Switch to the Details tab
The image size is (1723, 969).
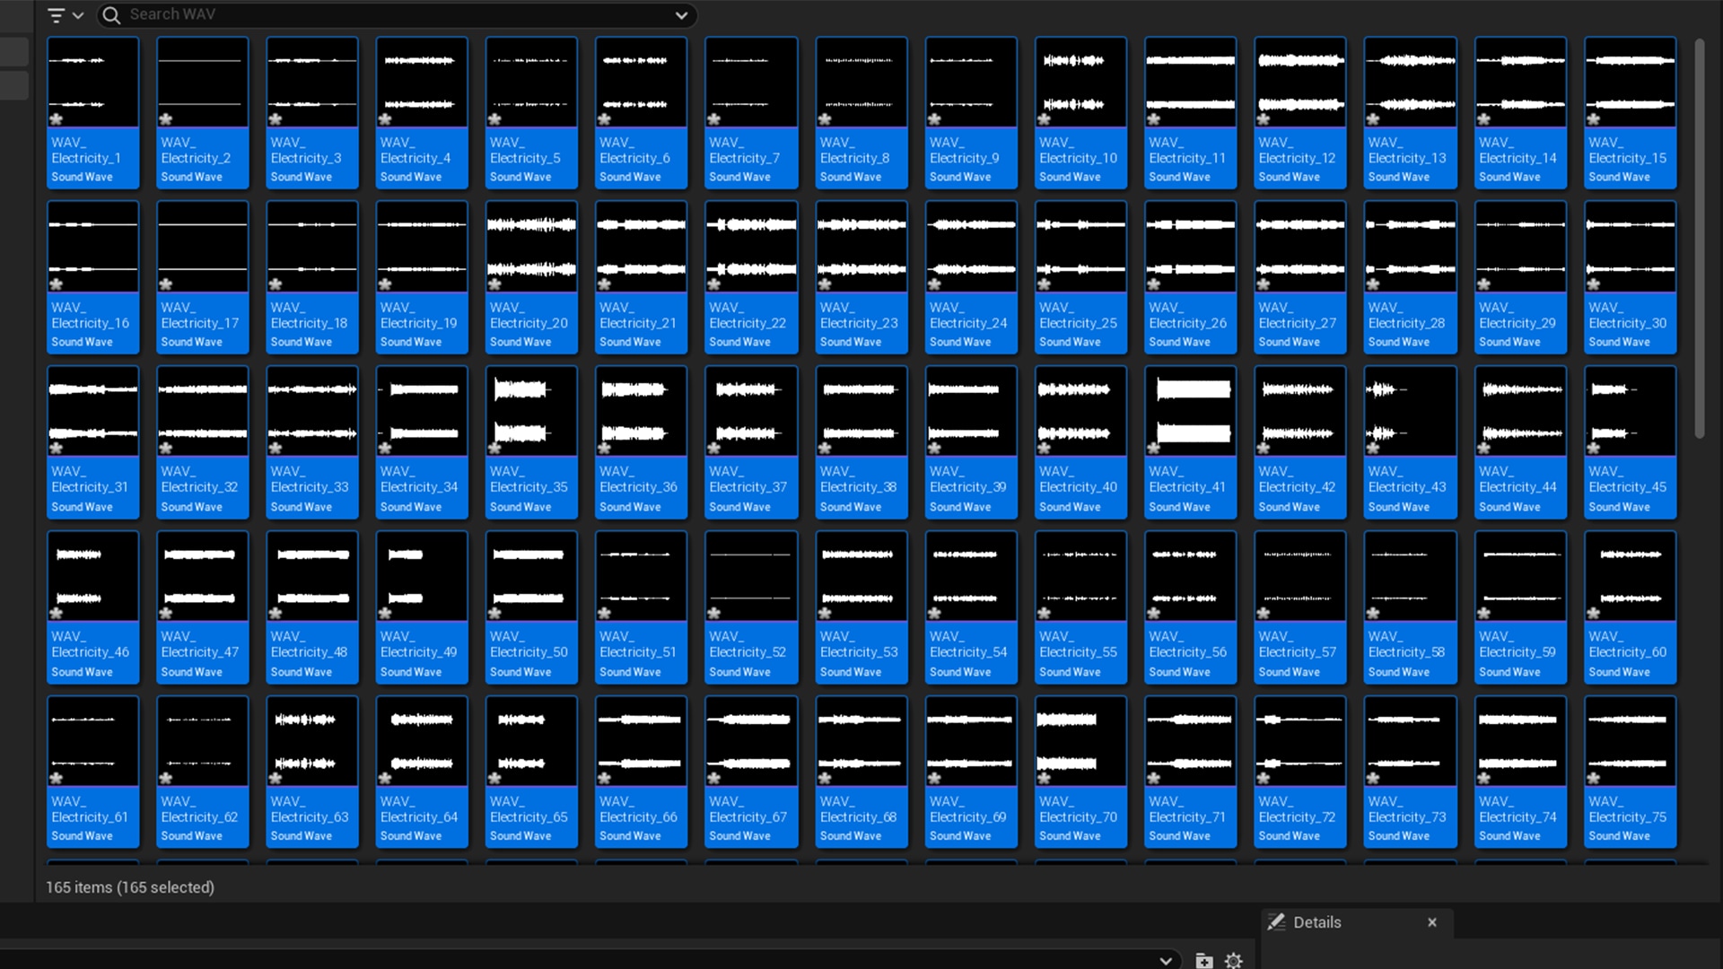click(x=1316, y=922)
